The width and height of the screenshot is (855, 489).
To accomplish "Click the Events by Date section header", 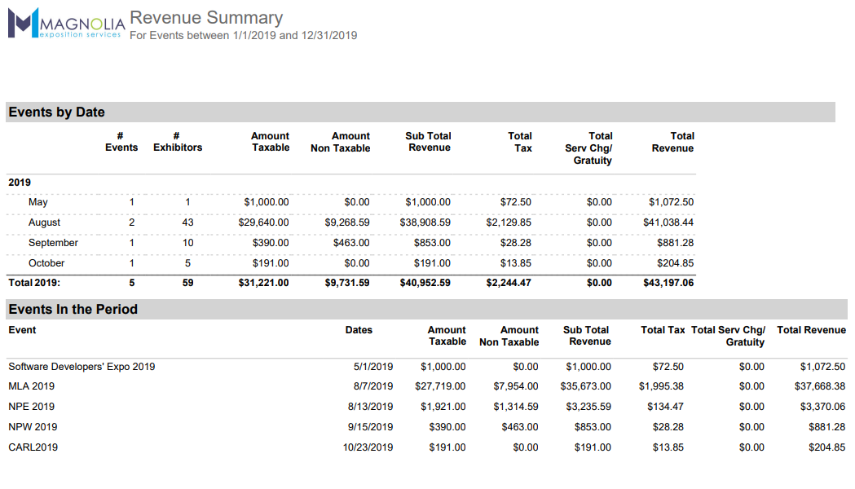I will click(56, 112).
